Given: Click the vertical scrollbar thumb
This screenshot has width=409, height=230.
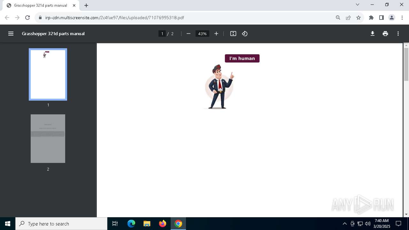Looking at the screenshot, I should (x=406, y=64).
